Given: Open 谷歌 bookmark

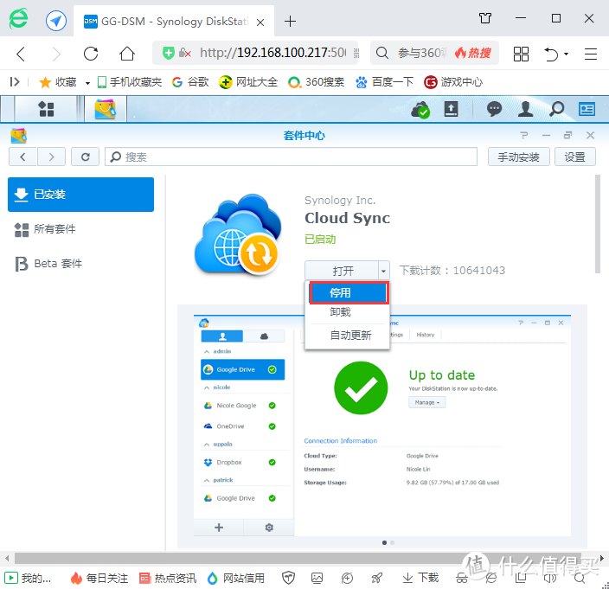Looking at the screenshot, I should (x=190, y=82).
